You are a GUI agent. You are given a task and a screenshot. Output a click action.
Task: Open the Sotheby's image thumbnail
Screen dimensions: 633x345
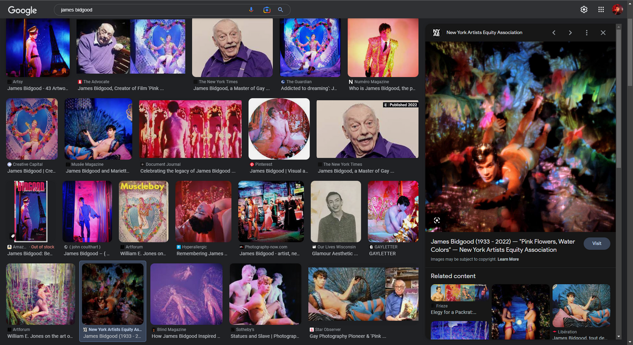[x=265, y=294]
